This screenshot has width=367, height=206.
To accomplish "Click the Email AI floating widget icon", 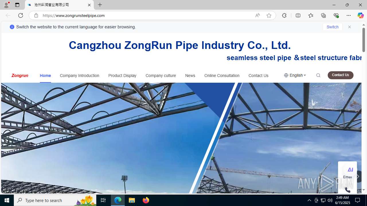I will click(x=348, y=173).
